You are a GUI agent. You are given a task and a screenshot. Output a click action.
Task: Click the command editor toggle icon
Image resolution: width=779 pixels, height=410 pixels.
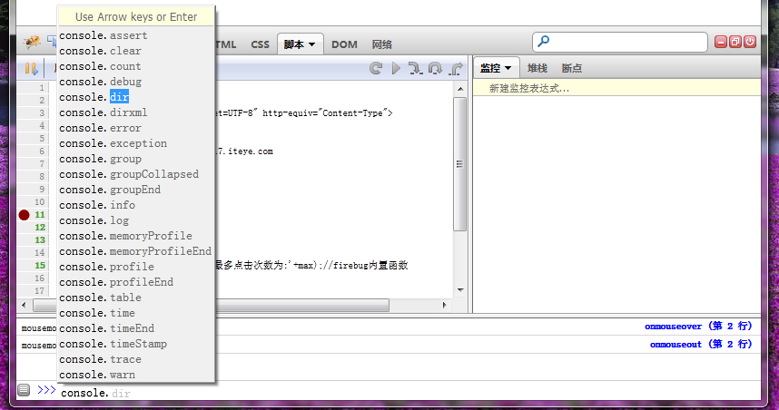24,390
